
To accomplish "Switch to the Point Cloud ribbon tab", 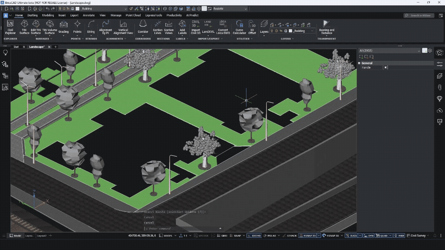I will tap(133, 15).
